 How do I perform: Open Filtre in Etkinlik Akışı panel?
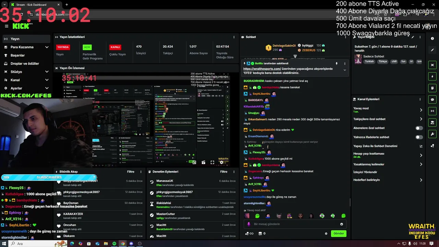pos(131,172)
